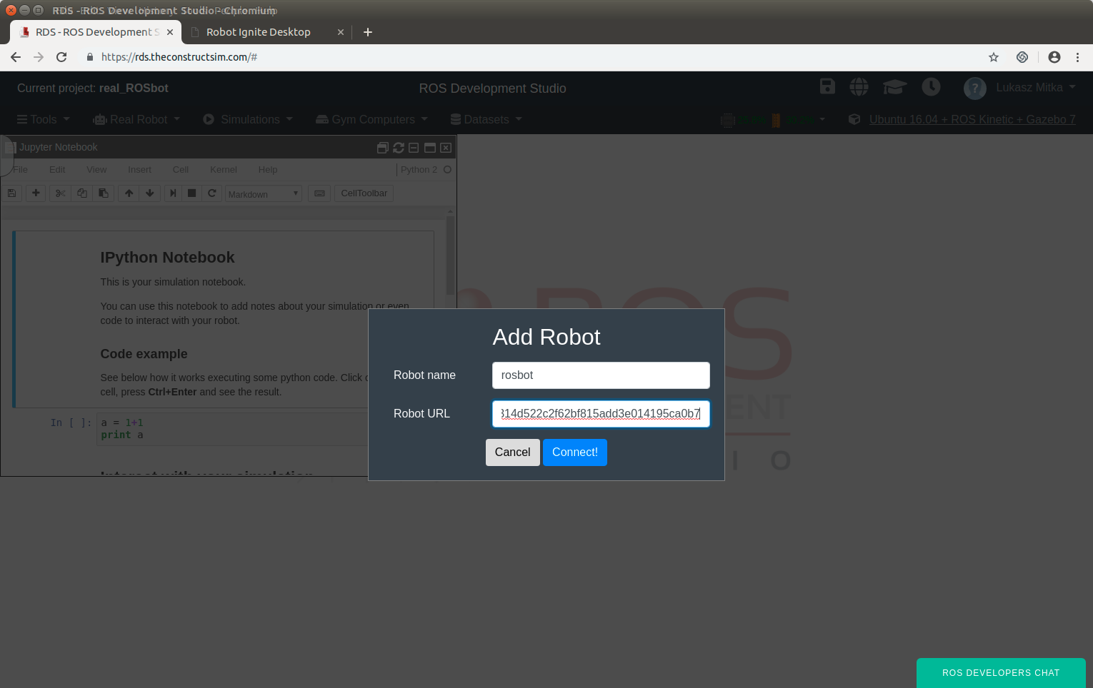Save project using floppy disk icon

827,86
